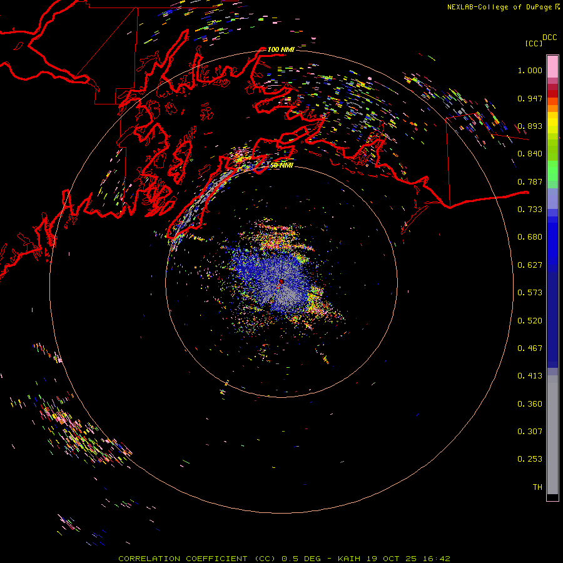This screenshot has height=563, width=563.
Task: Select the 0.893 color scale value
Action: 530,126
